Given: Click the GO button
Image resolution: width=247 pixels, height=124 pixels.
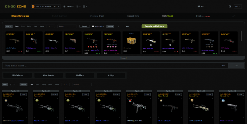Looking at the screenshot, I should (x=236, y=66).
